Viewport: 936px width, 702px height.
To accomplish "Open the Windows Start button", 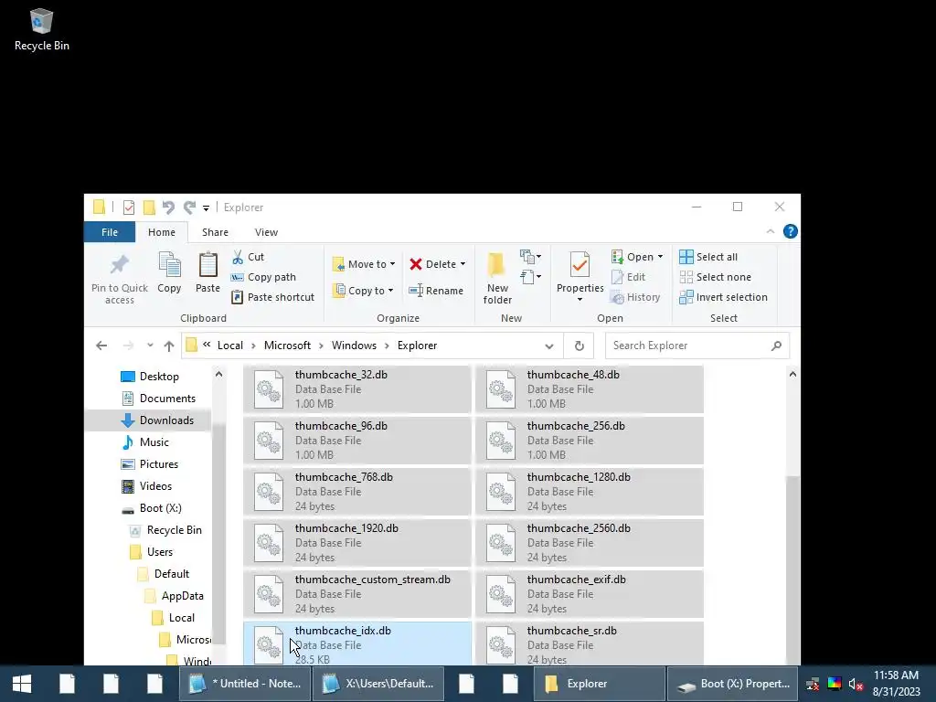I will click(x=22, y=684).
